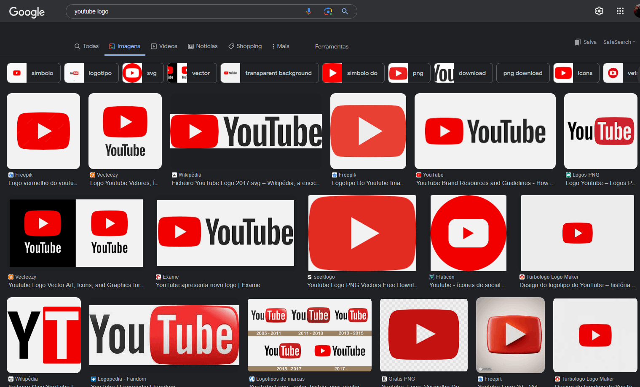Apply the 'logotipo' suggestion chip
This screenshot has width=640, height=387.
click(x=91, y=73)
